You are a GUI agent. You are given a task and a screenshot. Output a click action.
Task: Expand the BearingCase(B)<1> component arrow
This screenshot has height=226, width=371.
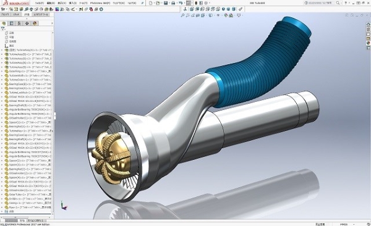click(x=2, y=84)
